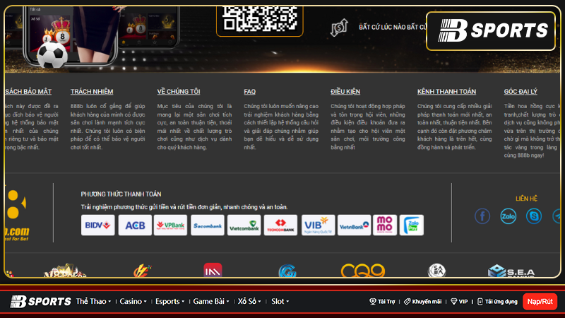Select the VietinBank payment logo
The image size is (565, 318).
coord(354,225)
